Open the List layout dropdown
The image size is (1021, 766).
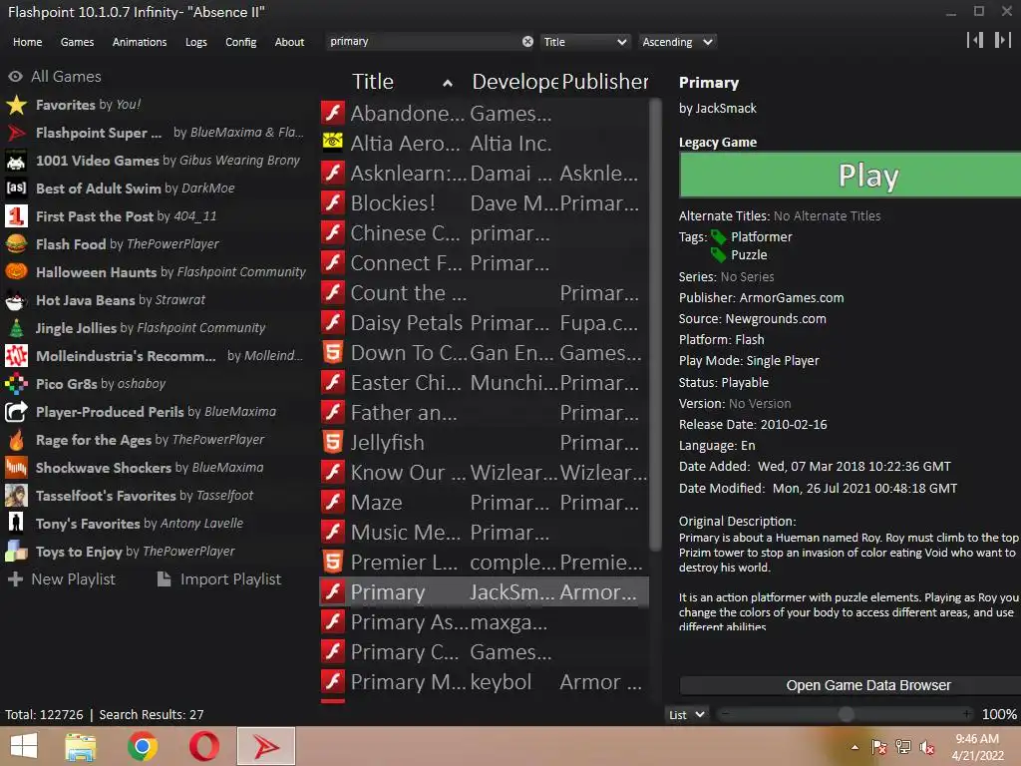tap(686, 714)
